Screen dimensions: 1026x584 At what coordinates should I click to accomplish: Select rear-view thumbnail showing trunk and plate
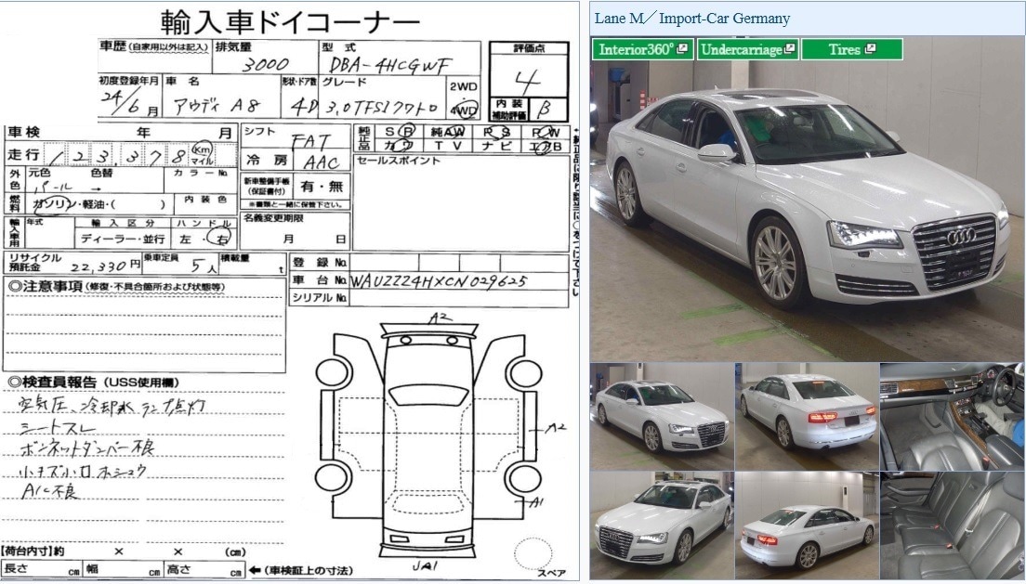pyautogui.click(x=807, y=416)
